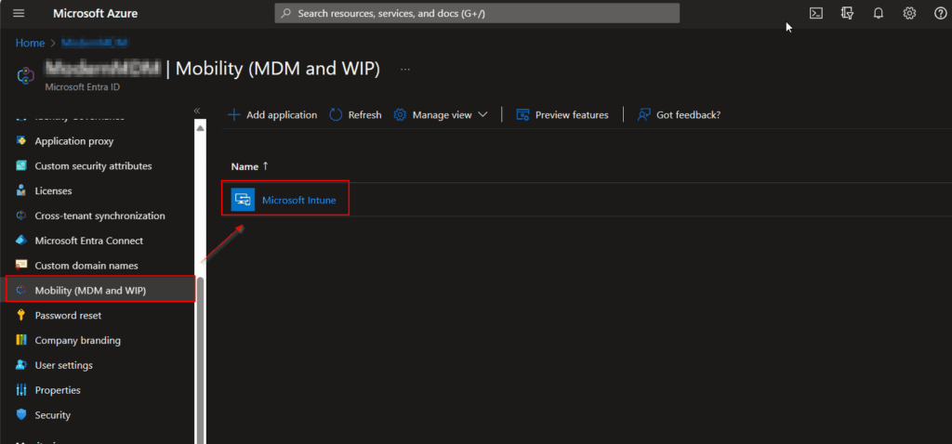
Task: Click the search resources input field
Action: tap(478, 13)
